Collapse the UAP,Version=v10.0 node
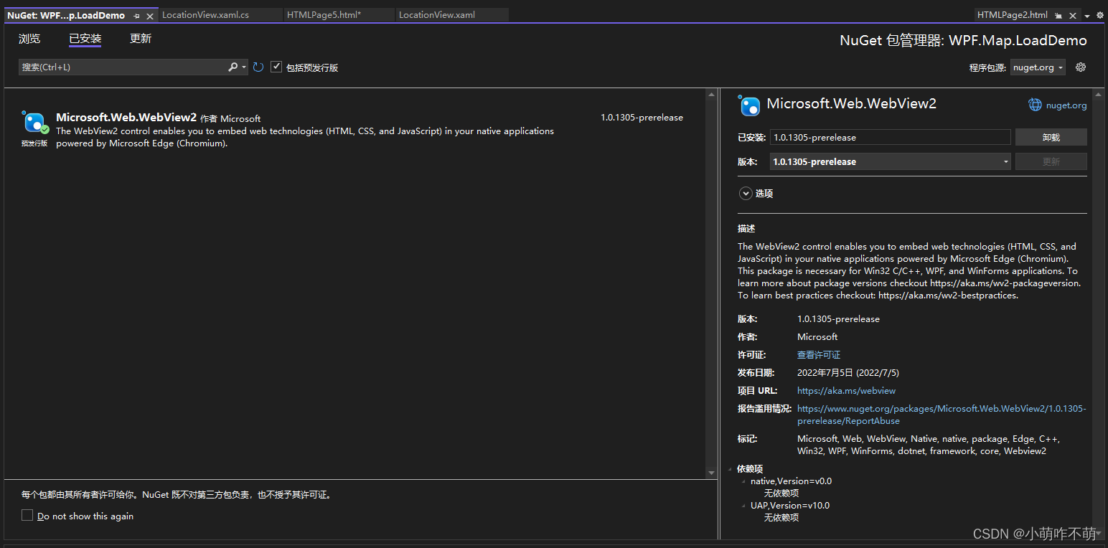Viewport: 1108px width, 548px height. point(743,506)
